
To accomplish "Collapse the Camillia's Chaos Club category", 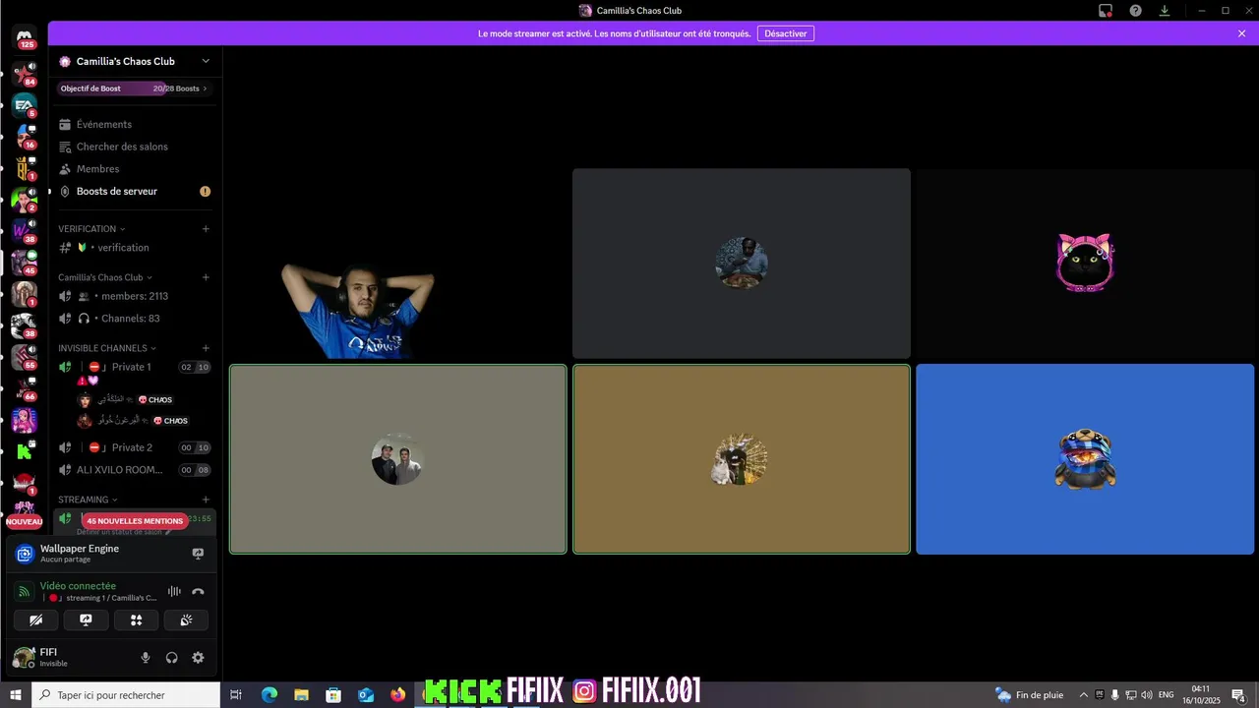I will click(105, 277).
